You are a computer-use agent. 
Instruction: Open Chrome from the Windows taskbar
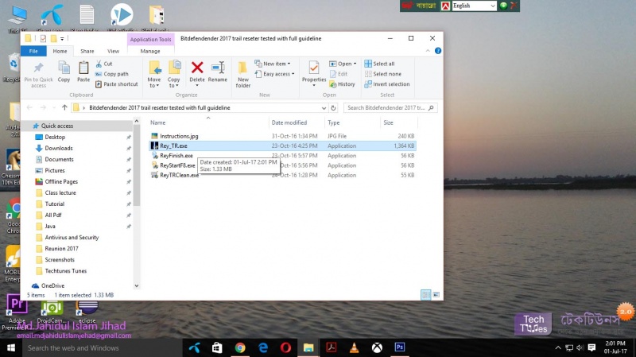point(239,347)
